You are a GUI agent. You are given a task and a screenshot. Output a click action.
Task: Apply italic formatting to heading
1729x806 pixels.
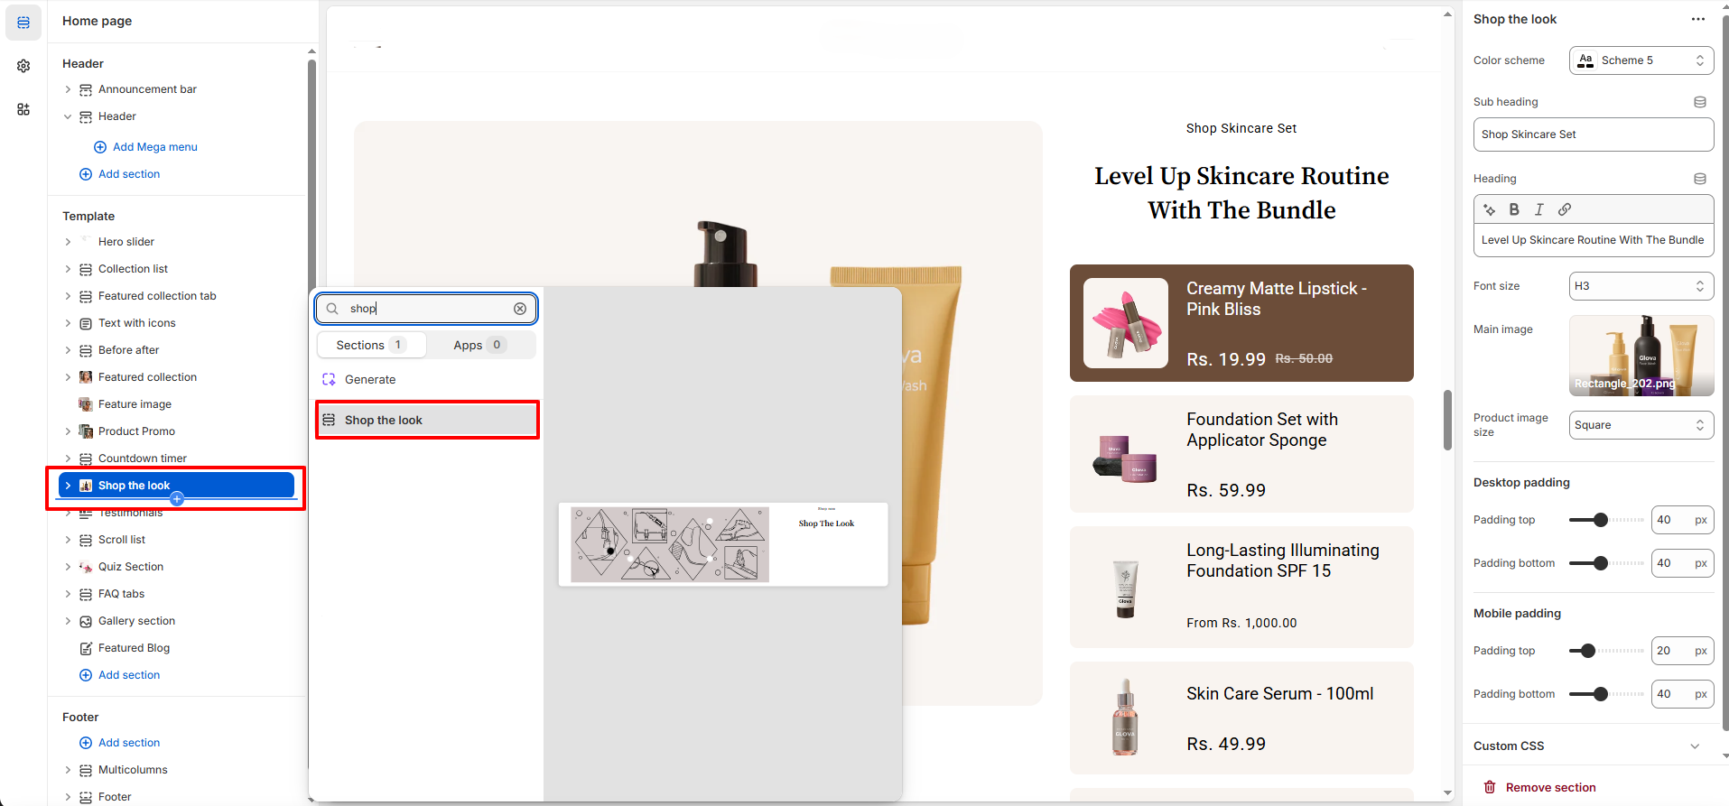point(1539,209)
